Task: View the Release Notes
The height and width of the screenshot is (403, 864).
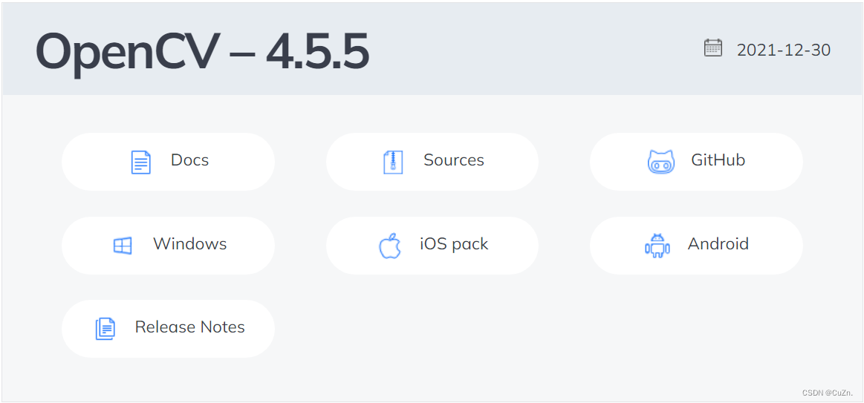Action: 168,329
